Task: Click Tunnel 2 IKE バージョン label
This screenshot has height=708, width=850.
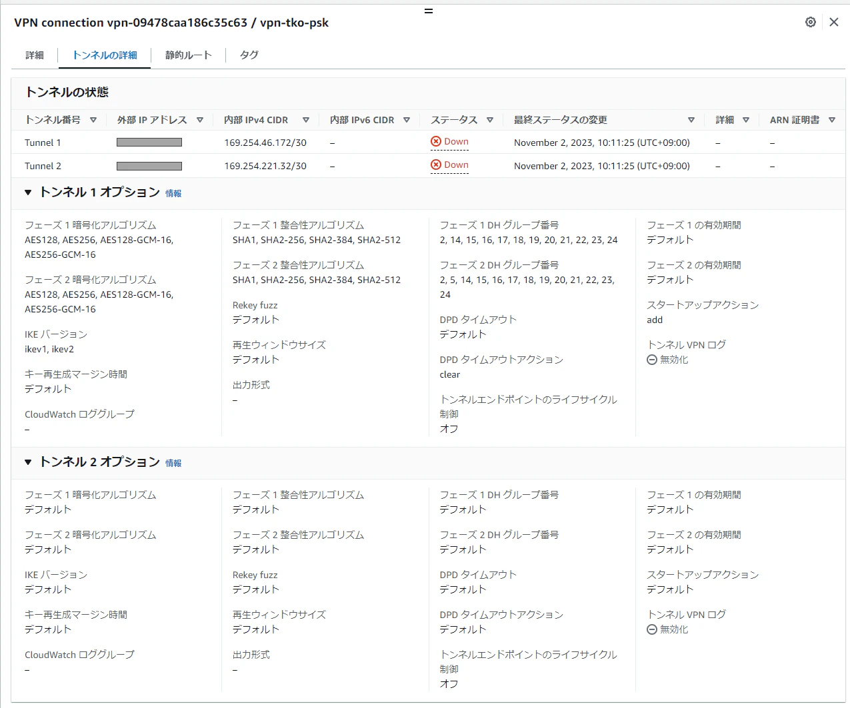Action: [x=56, y=575]
